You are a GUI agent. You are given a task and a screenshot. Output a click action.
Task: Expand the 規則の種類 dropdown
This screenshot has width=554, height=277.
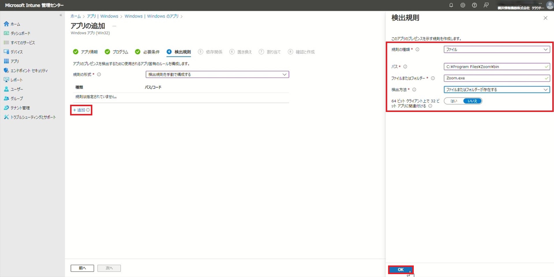tap(497, 50)
